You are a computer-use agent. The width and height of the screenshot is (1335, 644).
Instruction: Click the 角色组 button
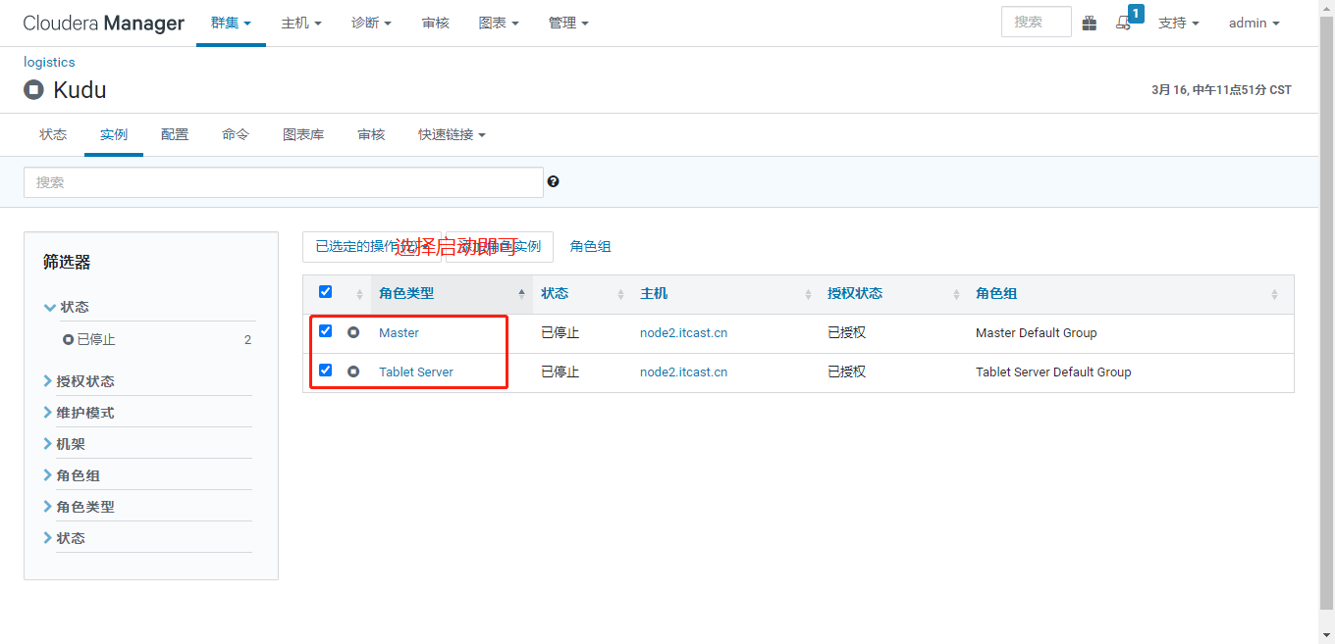(591, 246)
